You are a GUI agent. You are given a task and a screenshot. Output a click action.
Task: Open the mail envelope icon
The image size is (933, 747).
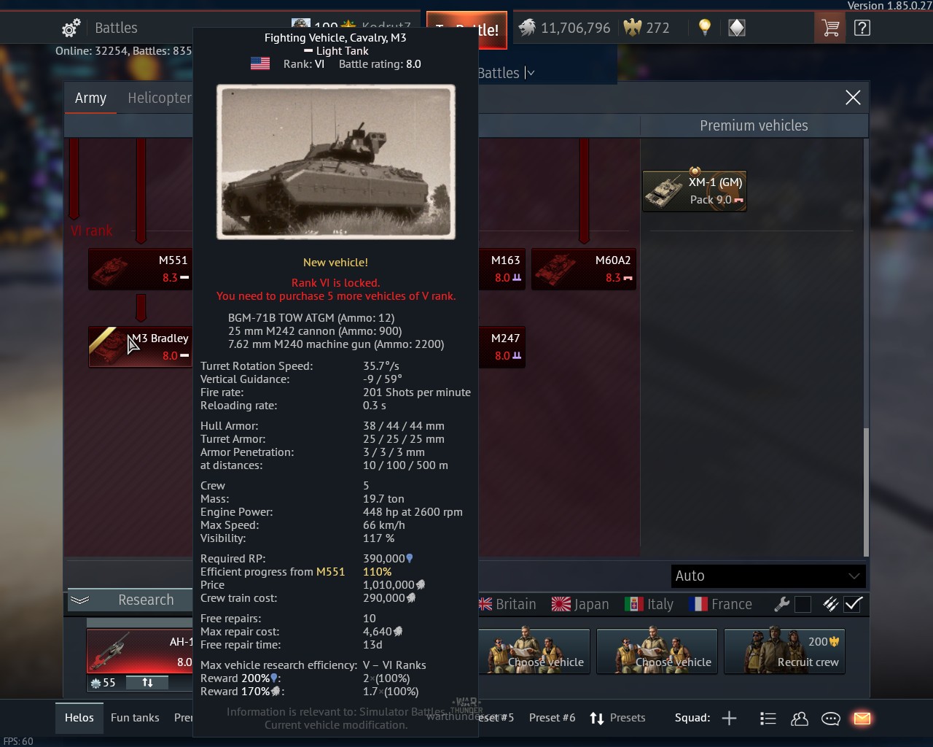pyautogui.click(x=862, y=719)
